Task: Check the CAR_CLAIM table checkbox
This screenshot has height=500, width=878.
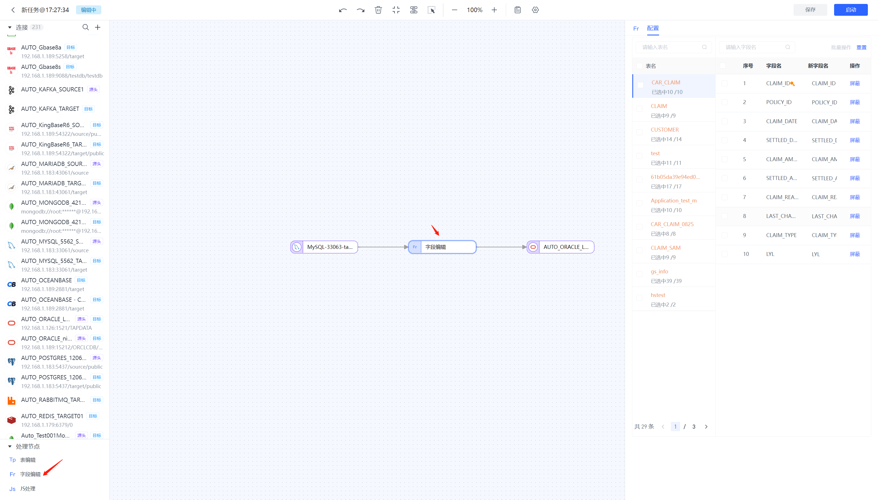Action: click(x=640, y=85)
